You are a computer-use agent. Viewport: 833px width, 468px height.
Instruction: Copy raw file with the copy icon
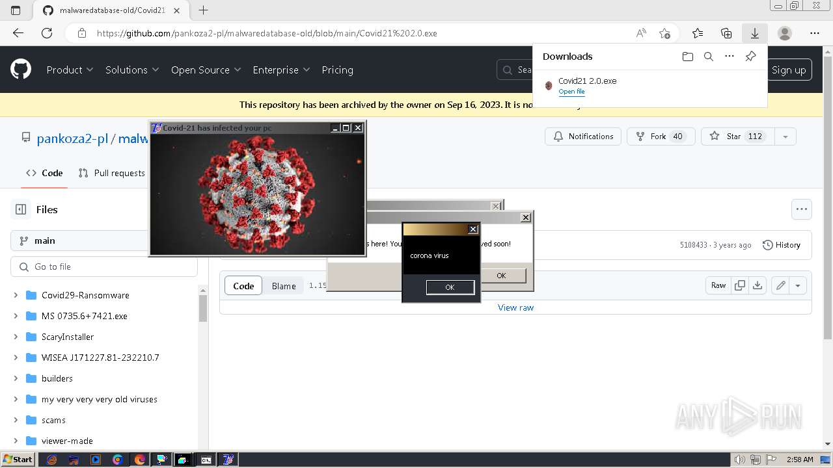pos(740,285)
